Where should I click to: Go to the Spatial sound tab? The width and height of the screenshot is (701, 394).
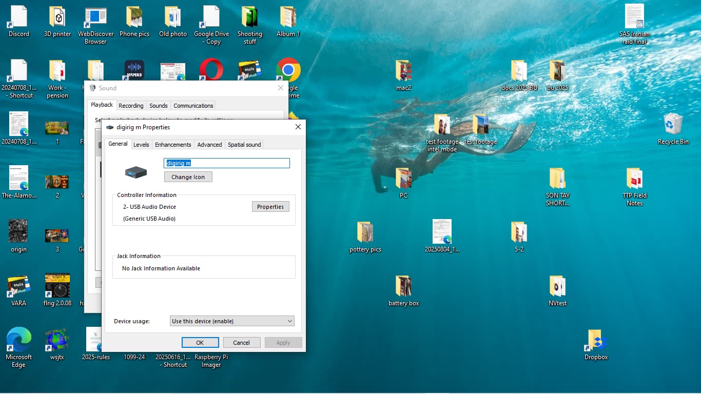244,145
